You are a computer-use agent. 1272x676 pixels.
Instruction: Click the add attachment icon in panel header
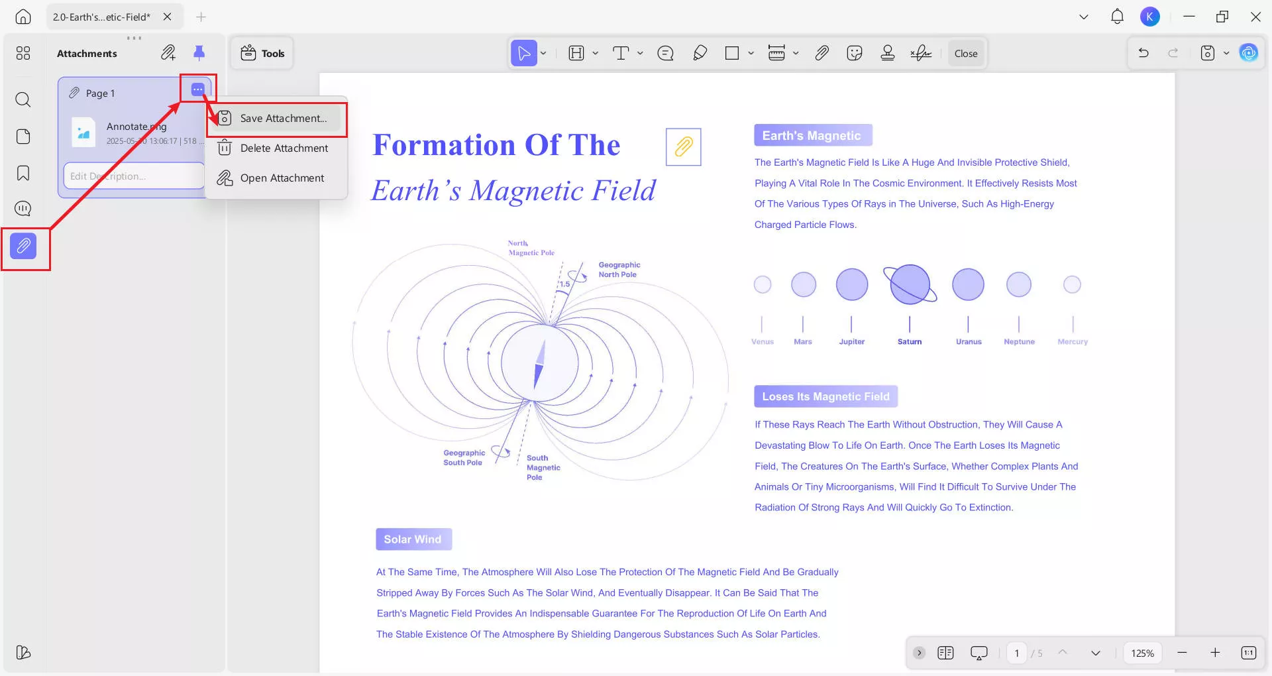click(x=168, y=53)
